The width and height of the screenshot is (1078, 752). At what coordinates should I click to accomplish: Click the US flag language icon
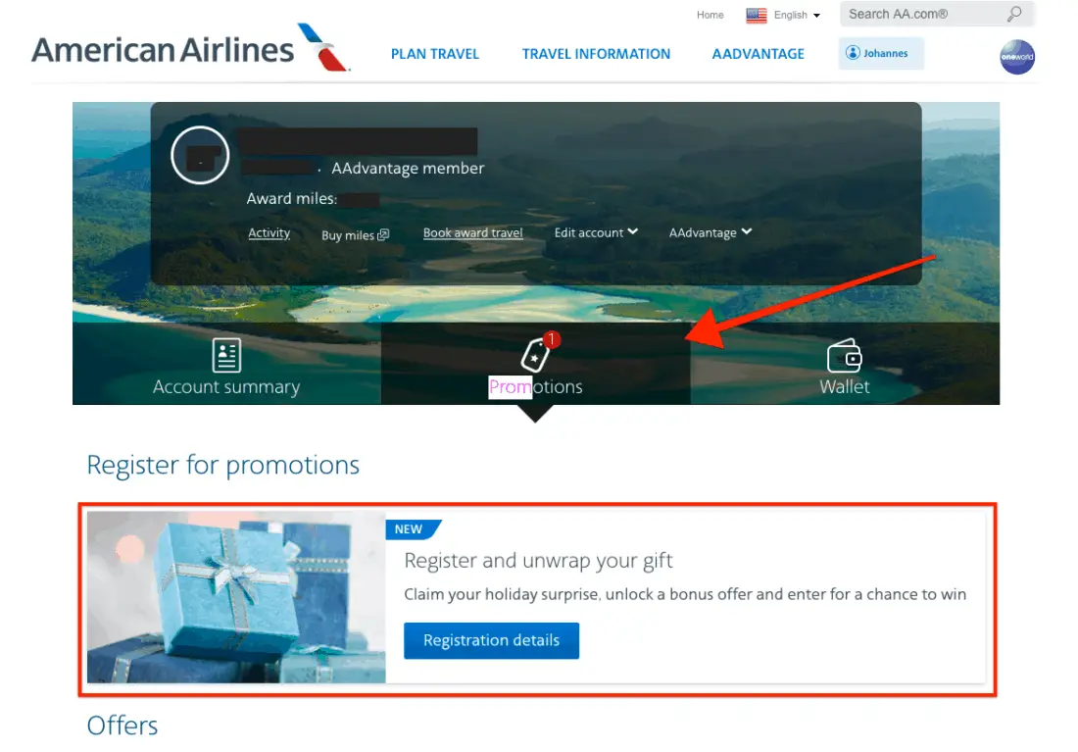pyautogui.click(x=757, y=15)
